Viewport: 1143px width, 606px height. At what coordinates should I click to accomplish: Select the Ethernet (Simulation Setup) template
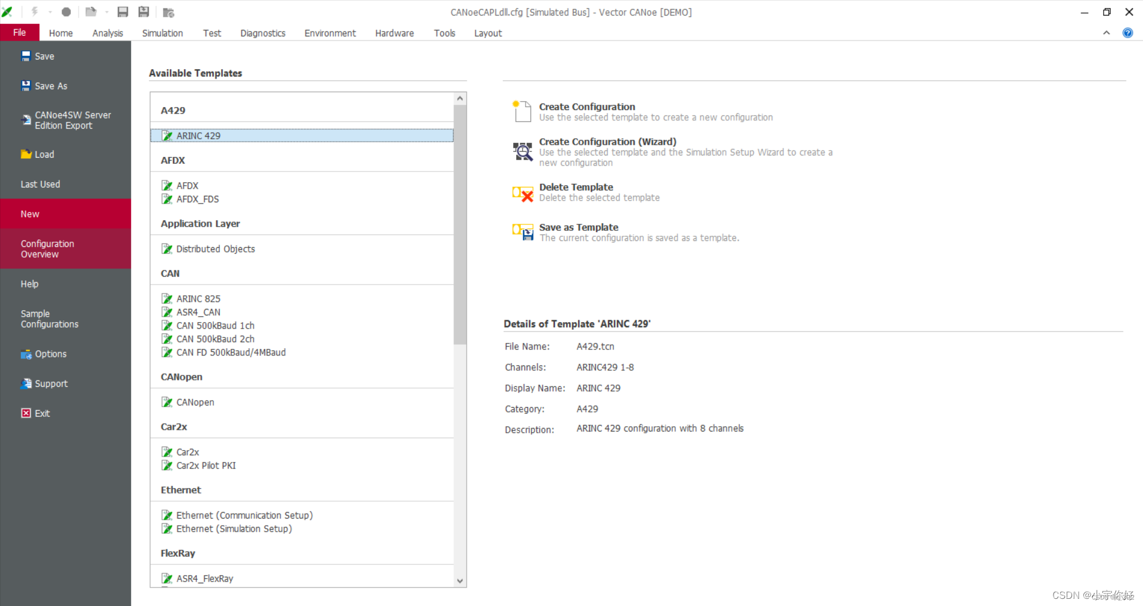pos(302,529)
